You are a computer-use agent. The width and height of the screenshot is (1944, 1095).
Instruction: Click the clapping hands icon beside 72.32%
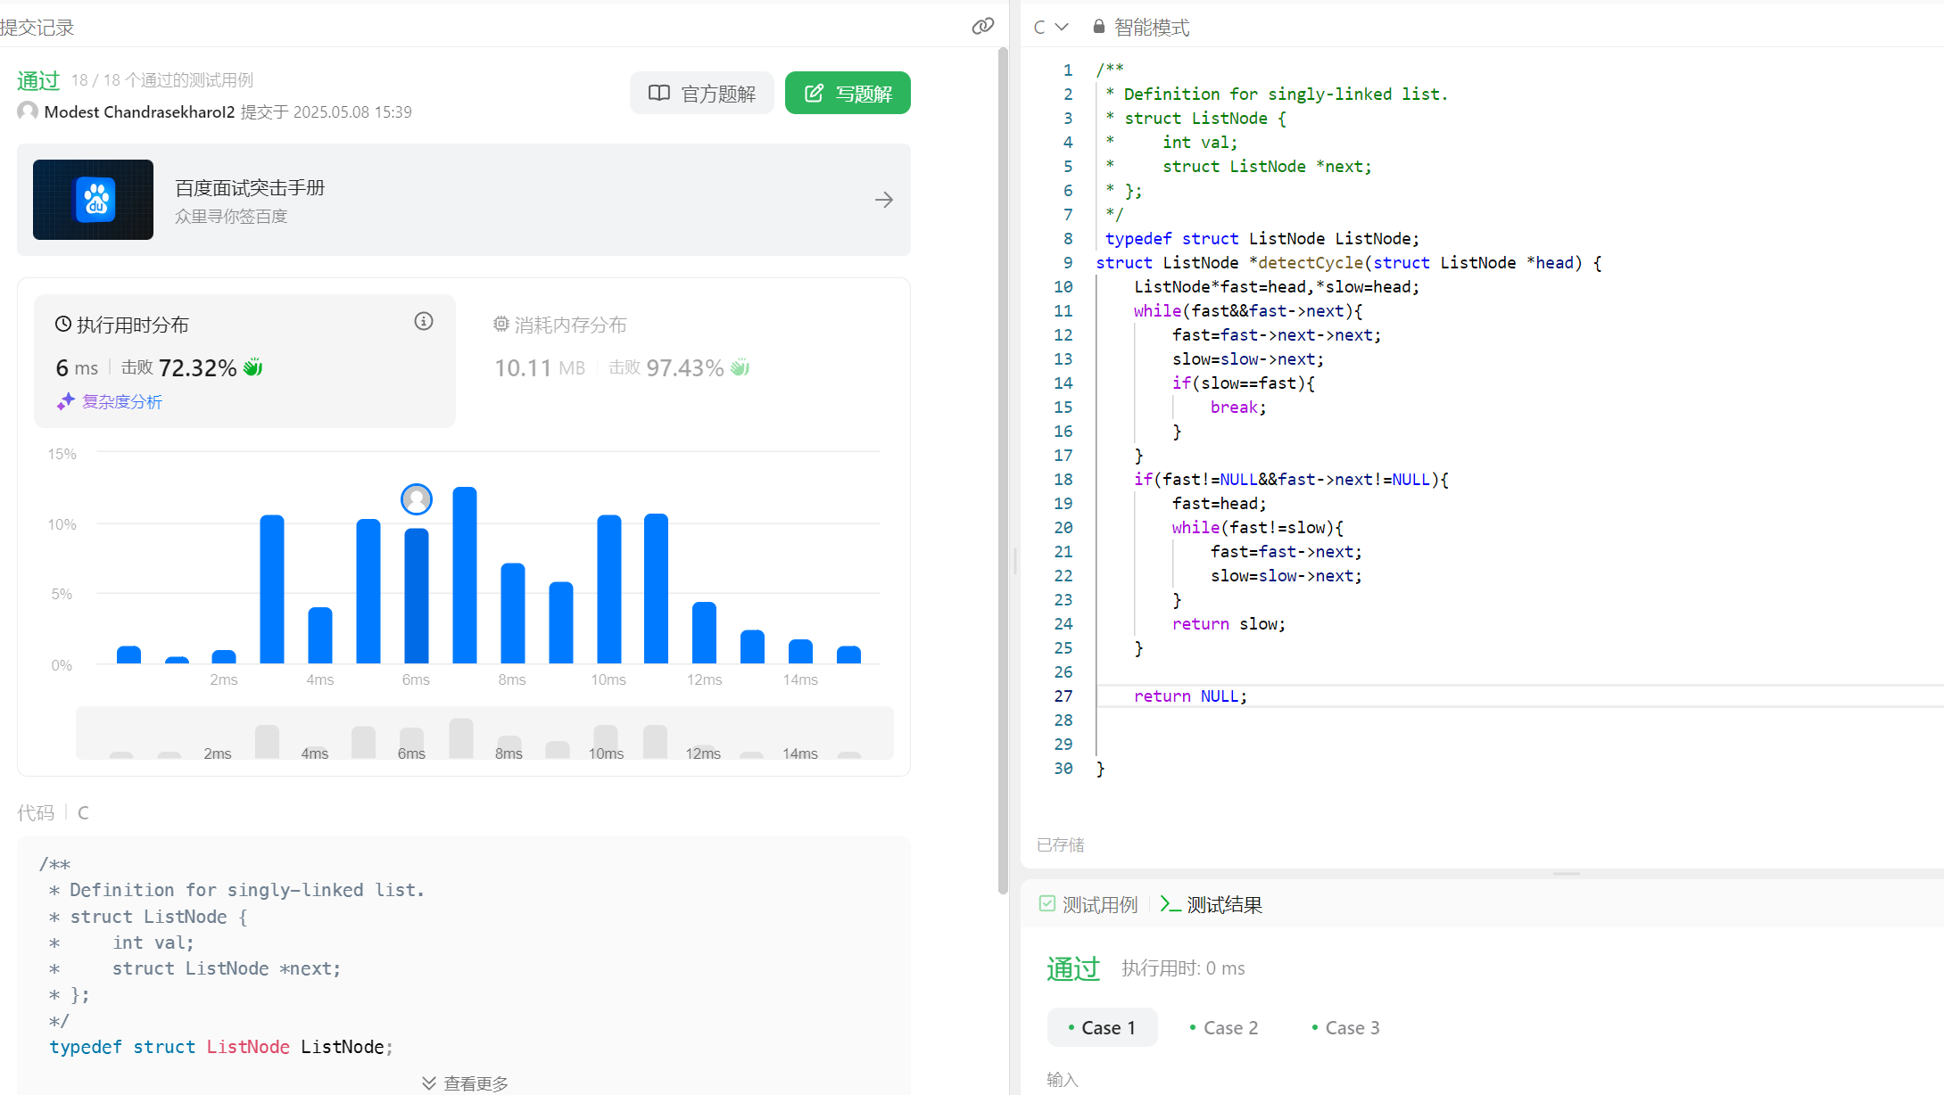[253, 367]
